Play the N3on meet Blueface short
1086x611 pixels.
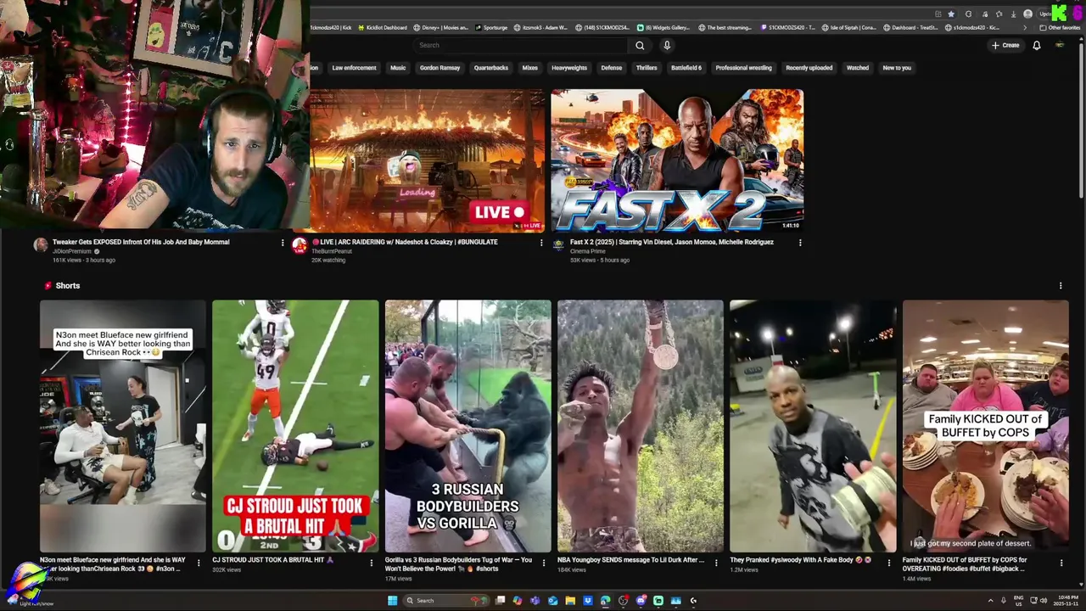pyautogui.click(x=123, y=426)
